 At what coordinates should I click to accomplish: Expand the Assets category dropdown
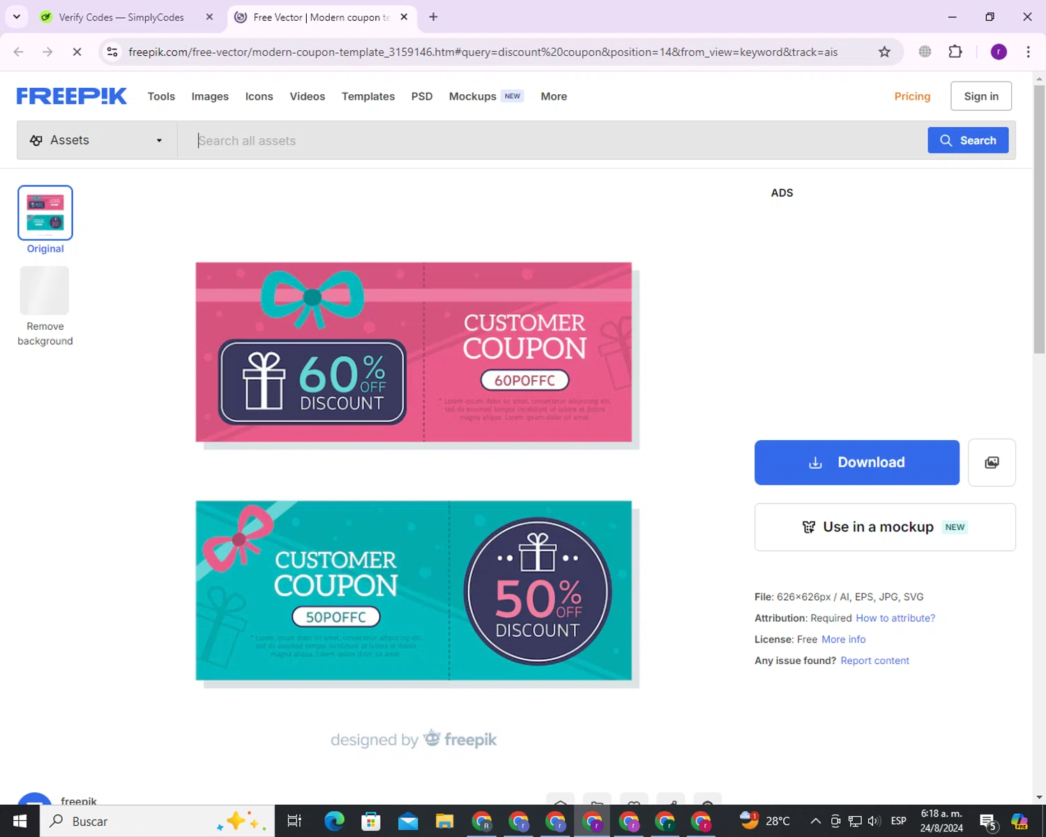pos(97,140)
